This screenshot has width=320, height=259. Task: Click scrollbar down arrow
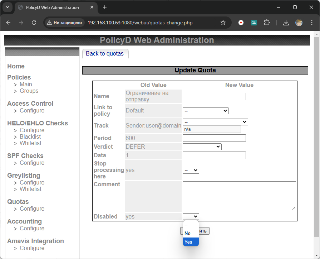tap(316, 255)
